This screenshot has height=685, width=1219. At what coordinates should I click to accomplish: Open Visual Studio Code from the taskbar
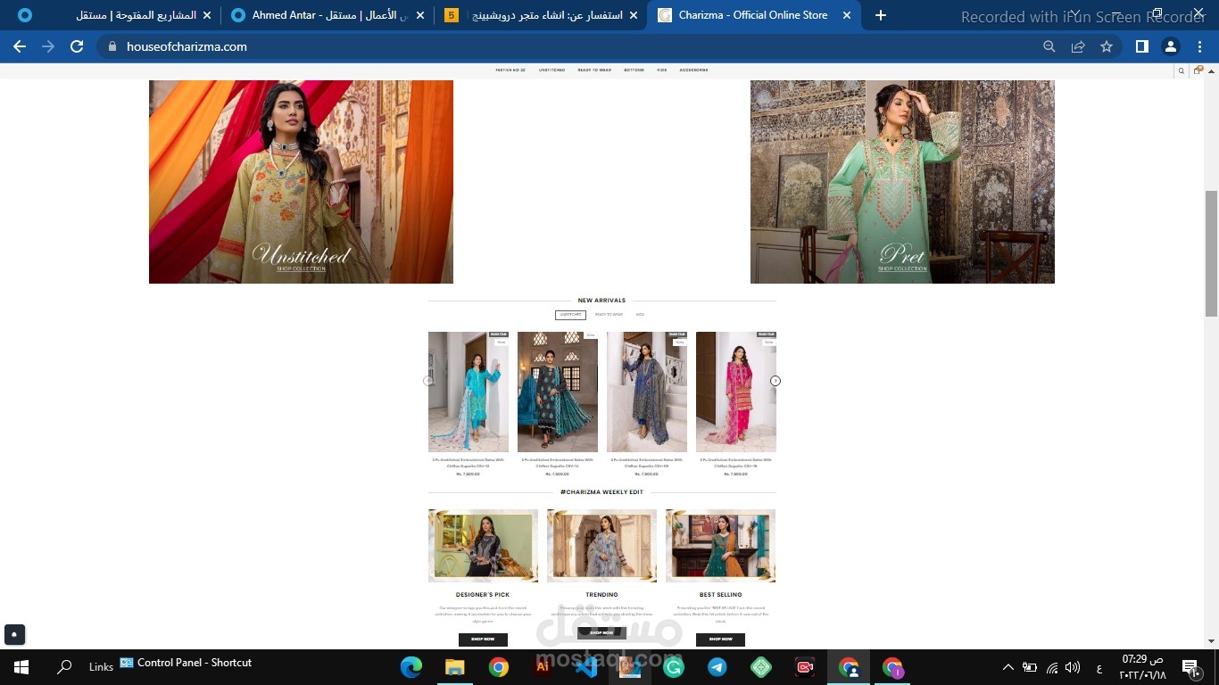(586, 666)
